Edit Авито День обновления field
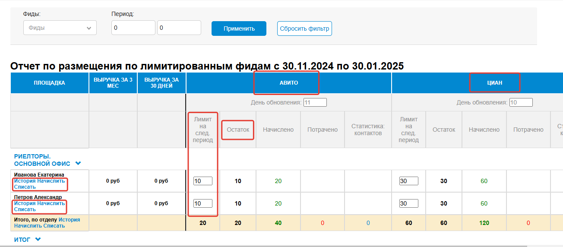 click(315, 103)
